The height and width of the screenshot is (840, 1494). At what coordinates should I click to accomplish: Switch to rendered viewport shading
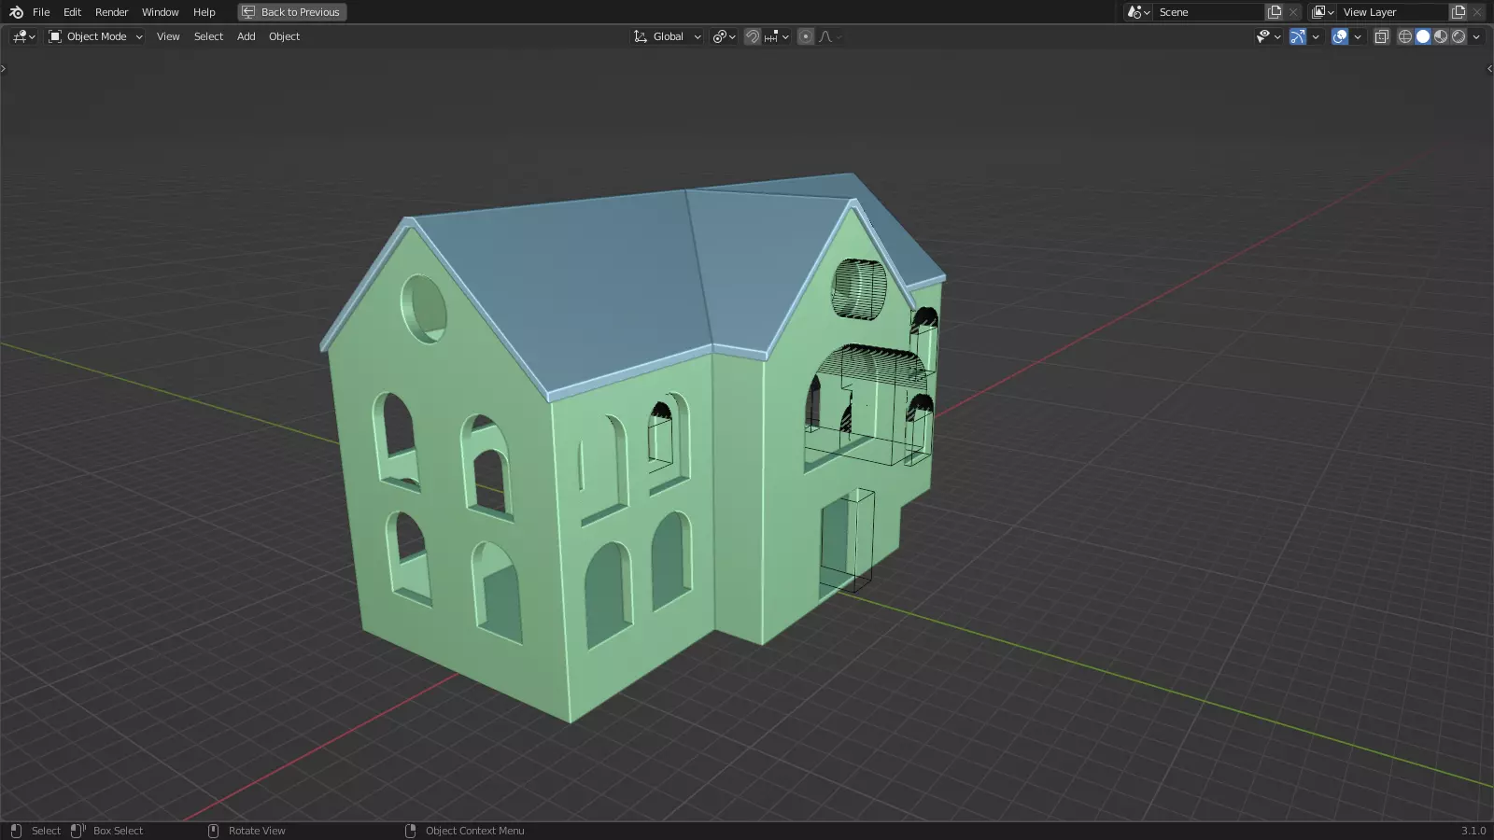1459,36
